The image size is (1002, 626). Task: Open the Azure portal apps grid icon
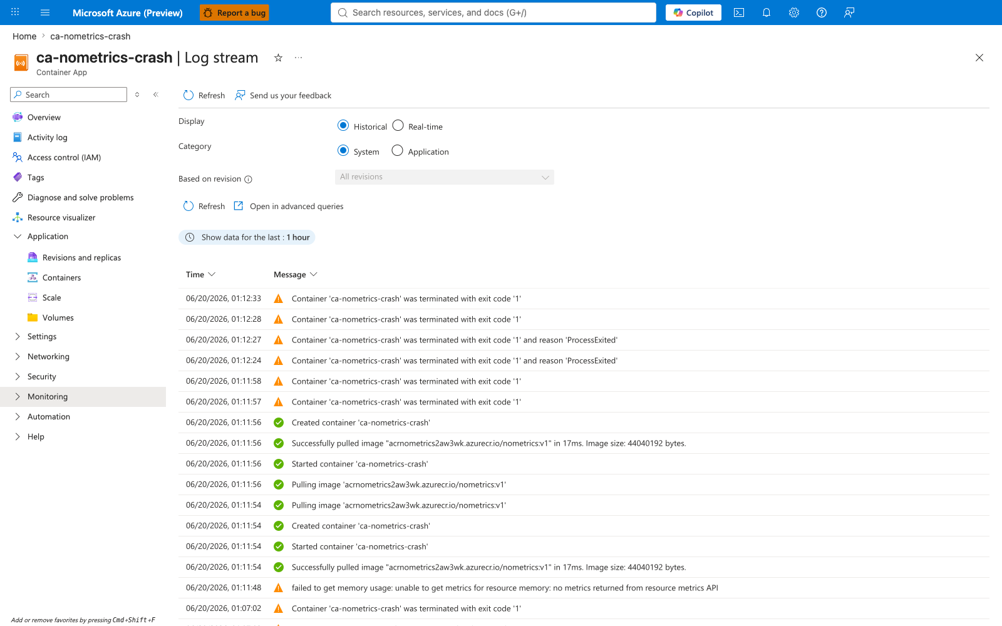15,13
